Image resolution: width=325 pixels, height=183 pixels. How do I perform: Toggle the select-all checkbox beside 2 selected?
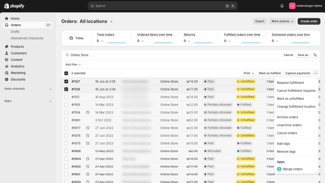tap(66, 73)
